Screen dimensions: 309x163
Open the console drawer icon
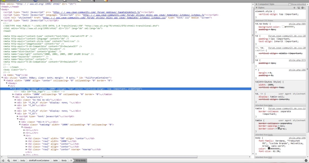(3, 160)
